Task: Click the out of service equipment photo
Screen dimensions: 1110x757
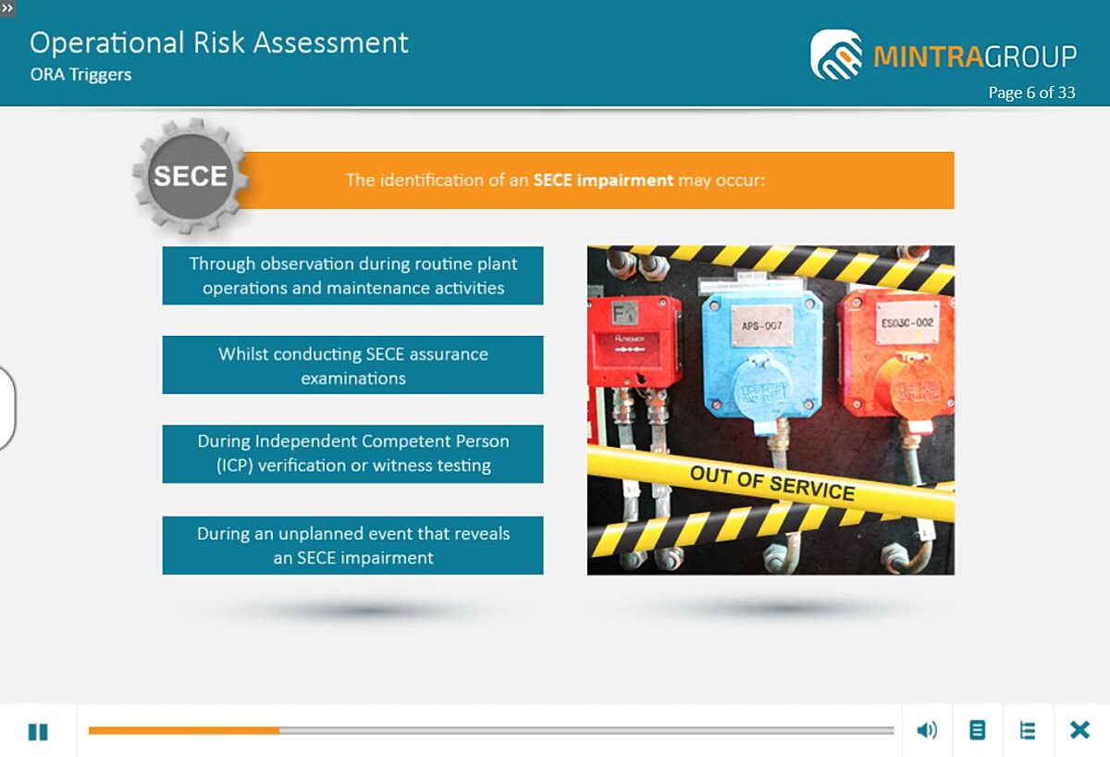Action: pyautogui.click(x=771, y=410)
